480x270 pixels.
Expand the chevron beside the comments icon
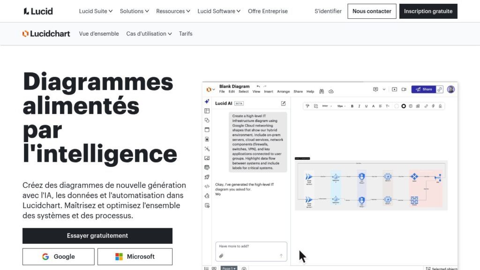[384, 90]
